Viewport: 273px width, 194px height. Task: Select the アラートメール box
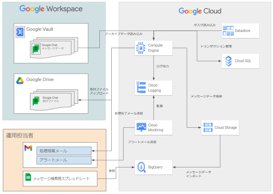[x=64, y=160]
